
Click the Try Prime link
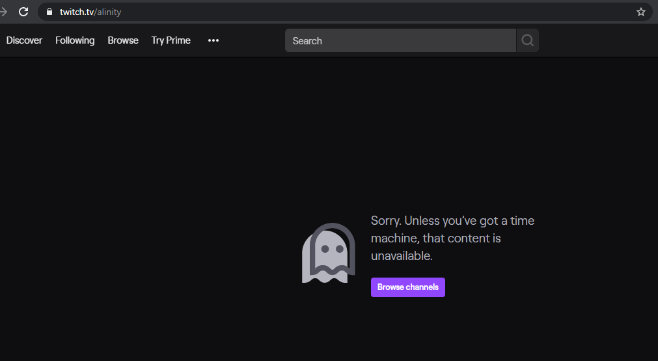pyautogui.click(x=171, y=40)
